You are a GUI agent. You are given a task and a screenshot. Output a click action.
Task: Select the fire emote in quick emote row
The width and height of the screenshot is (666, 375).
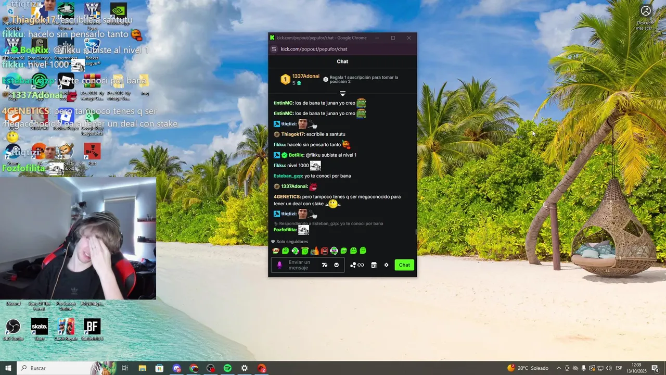tap(315, 251)
